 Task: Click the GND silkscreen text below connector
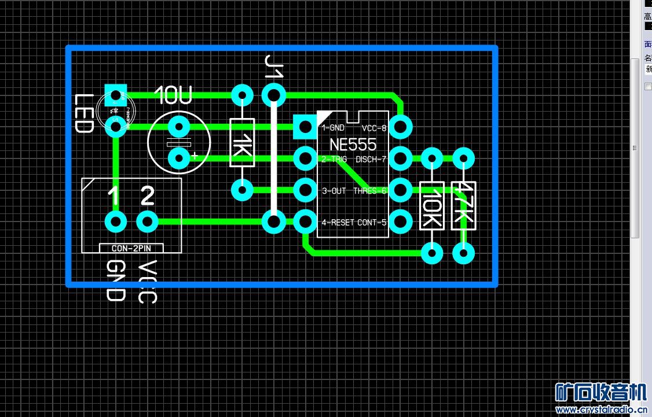(x=116, y=281)
